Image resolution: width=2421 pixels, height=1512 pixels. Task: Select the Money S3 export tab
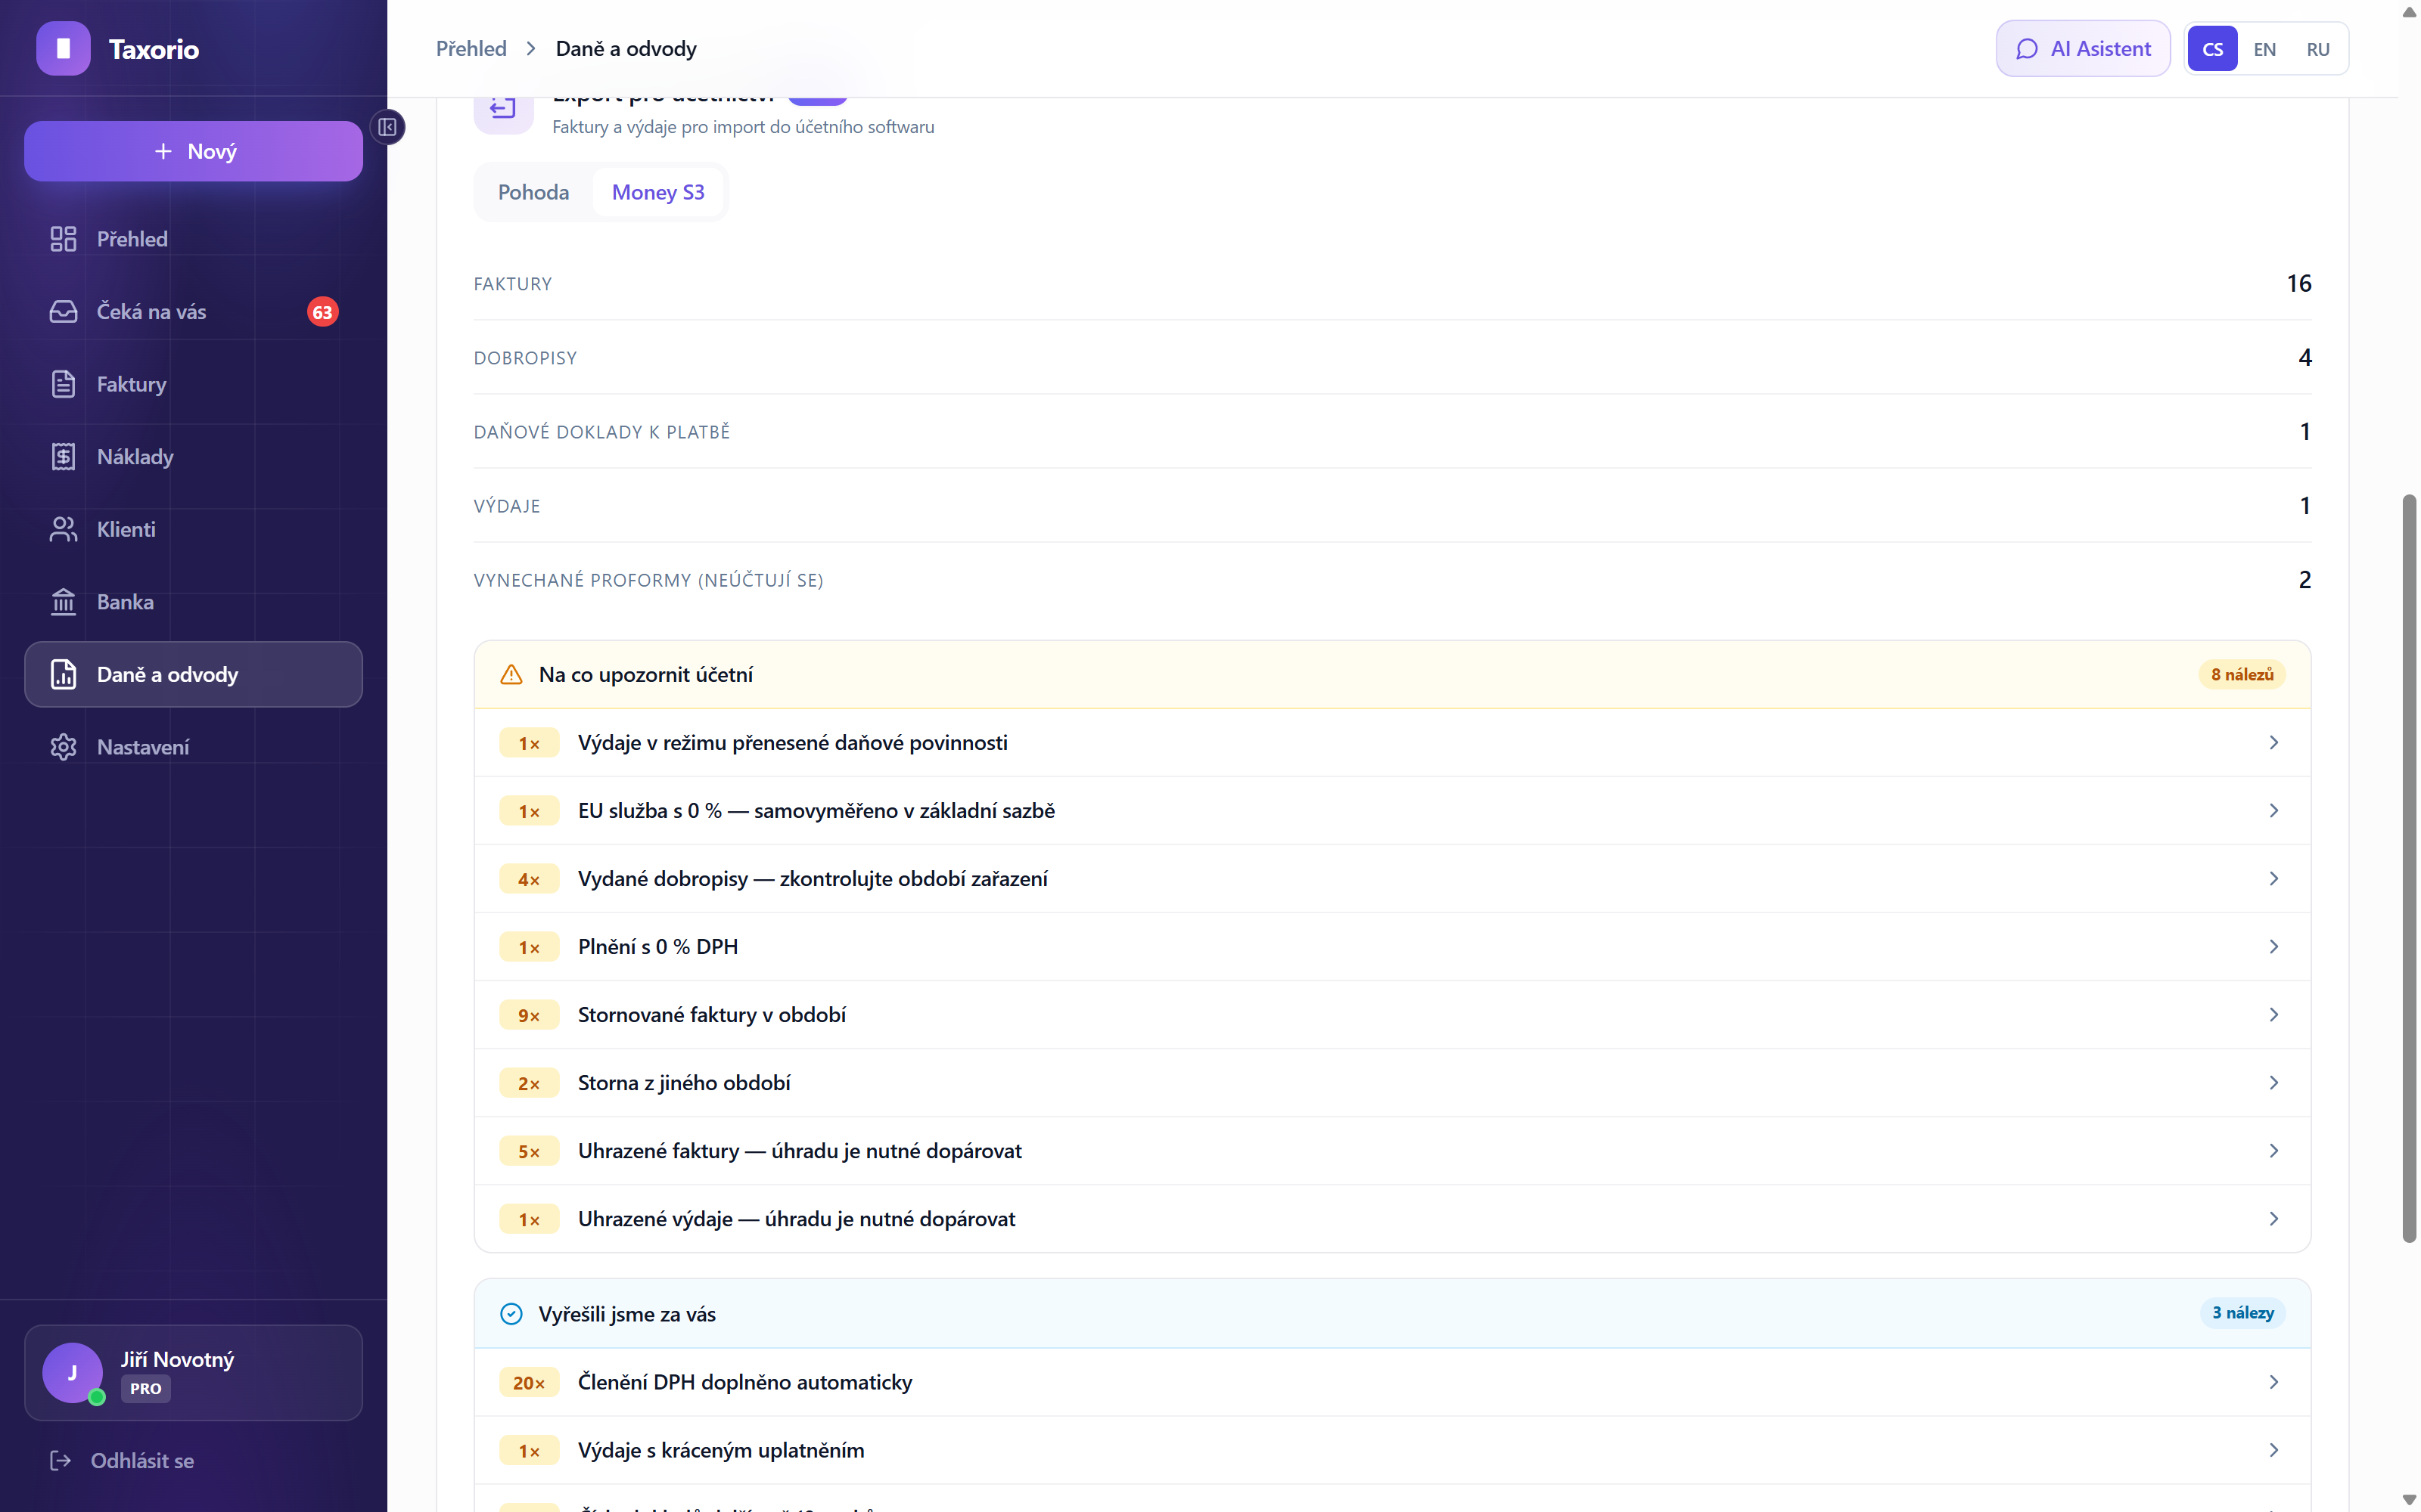[658, 192]
